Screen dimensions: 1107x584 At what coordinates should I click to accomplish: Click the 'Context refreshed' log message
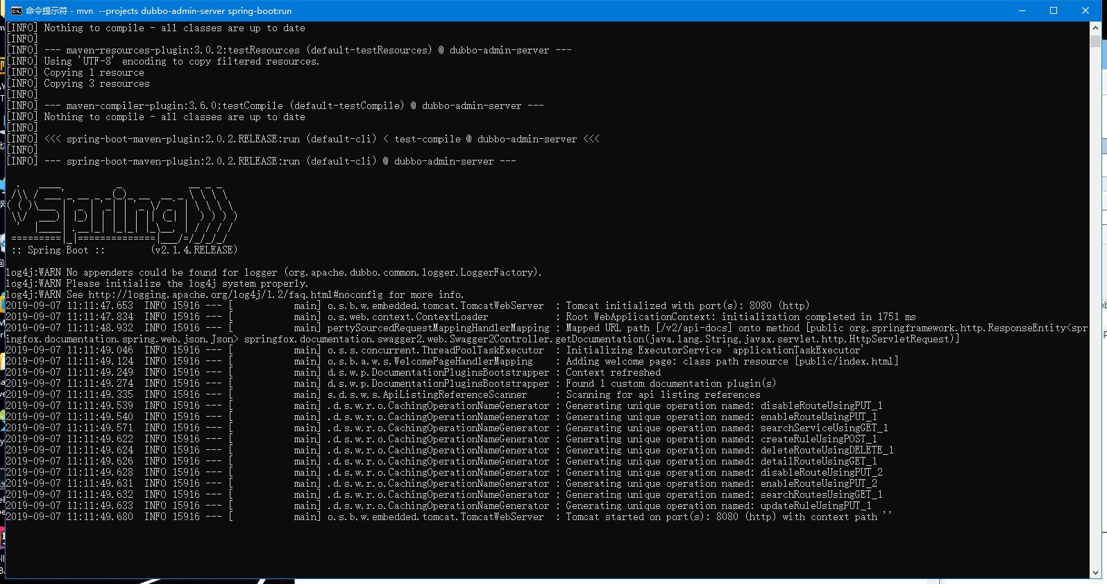[613, 372]
